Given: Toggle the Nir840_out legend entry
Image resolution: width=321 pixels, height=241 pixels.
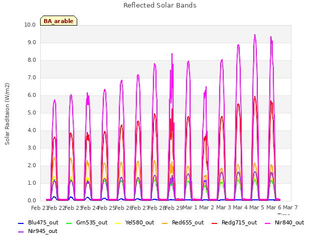Looking at the screenshot, I should (284, 222).
